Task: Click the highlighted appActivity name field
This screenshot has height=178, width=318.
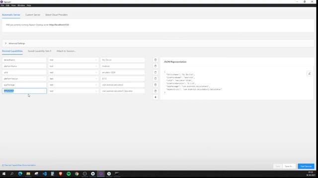Action: 24,91
